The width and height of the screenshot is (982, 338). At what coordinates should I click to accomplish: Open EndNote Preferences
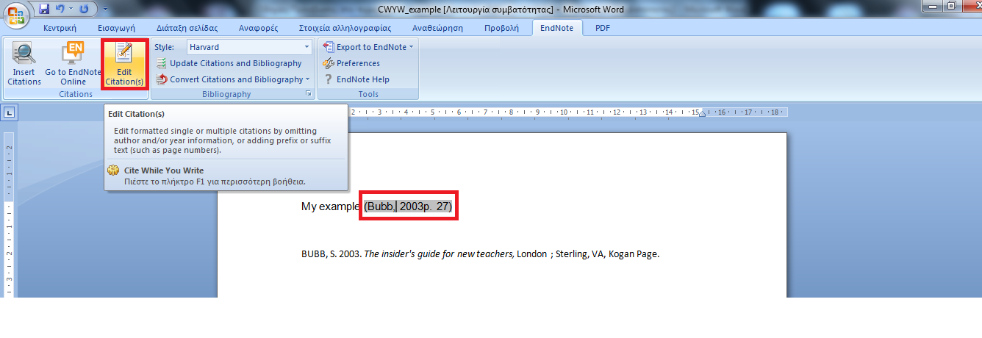pyautogui.click(x=351, y=63)
